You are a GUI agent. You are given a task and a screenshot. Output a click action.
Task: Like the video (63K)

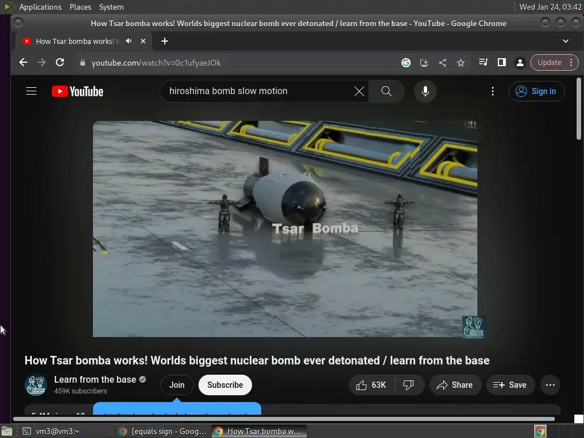[371, 385]
